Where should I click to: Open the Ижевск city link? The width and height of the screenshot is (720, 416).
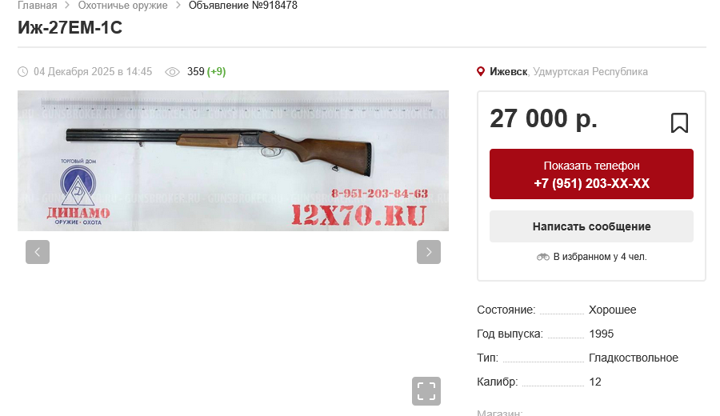(x=508, y=72)
